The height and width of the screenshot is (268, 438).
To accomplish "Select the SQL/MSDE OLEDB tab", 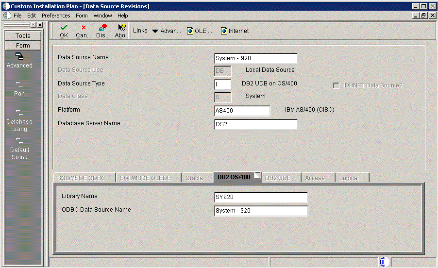I will pyautogui.click(x=148, y=178).
